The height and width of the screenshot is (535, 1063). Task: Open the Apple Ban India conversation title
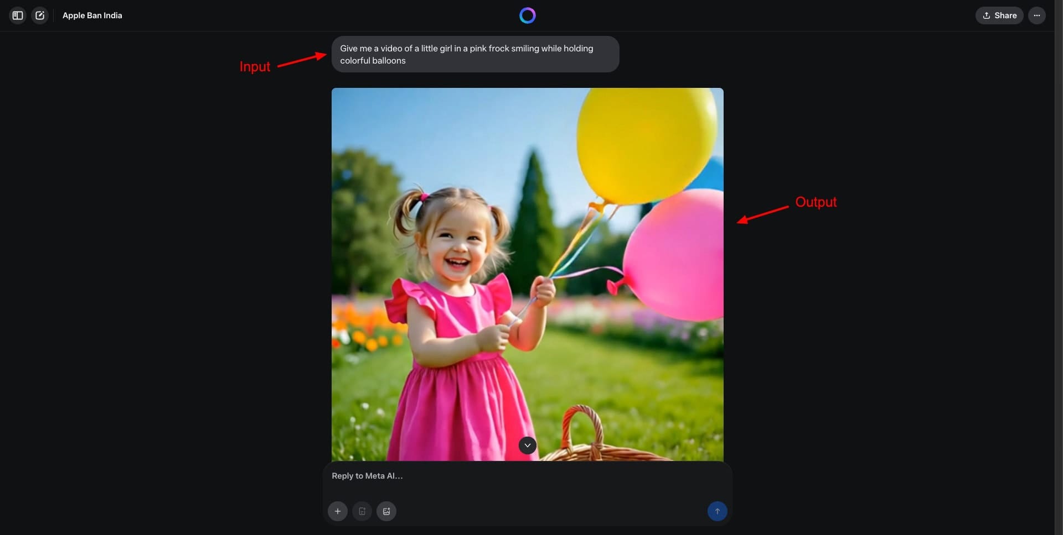tap(92, 15)
